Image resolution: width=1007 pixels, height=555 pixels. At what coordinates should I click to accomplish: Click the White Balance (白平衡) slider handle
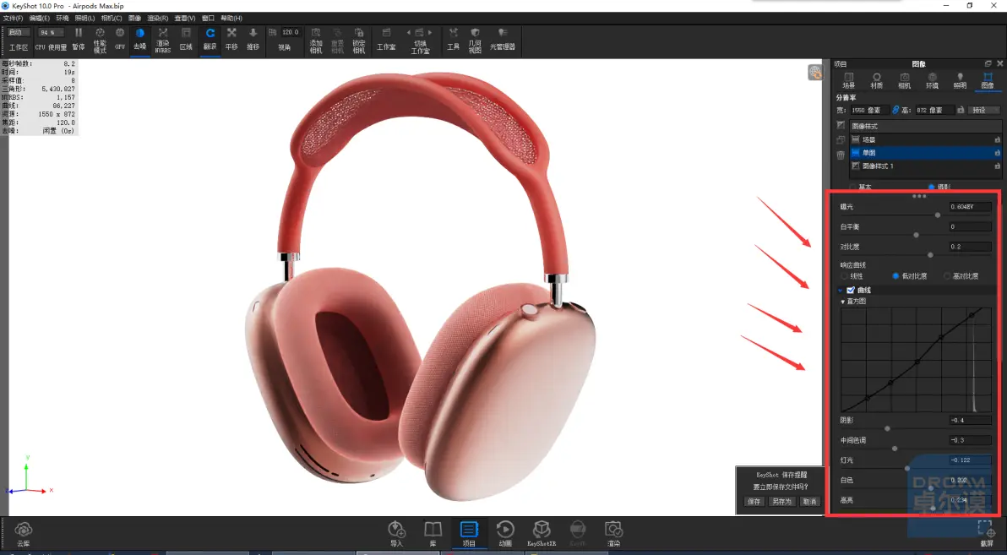click(x=916, y=235)
